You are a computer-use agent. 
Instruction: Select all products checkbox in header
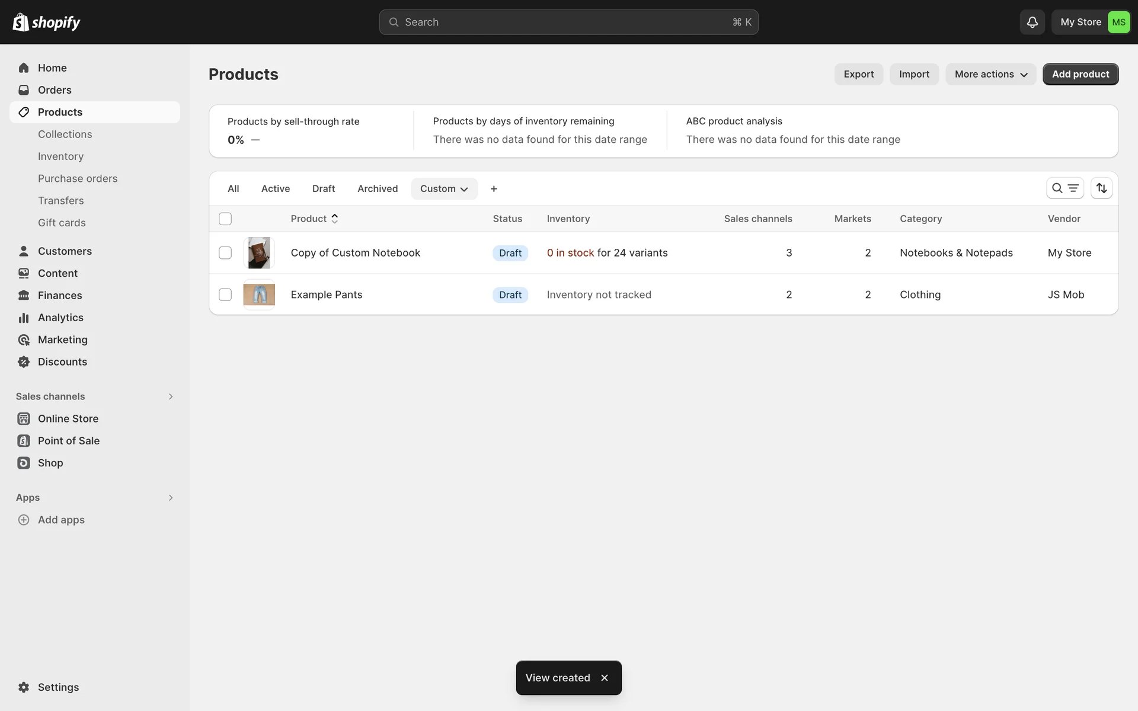(x=225, y=219)
